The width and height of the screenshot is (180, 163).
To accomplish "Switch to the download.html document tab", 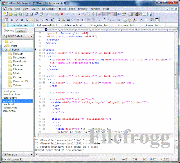I will point(47,25).
